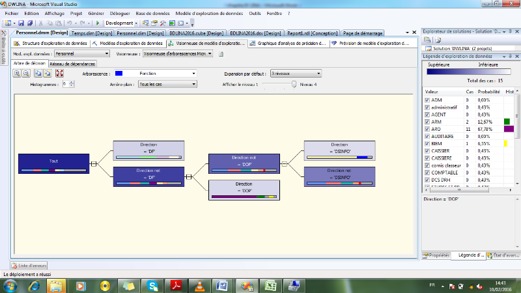
Task: Click the Afficher le niveau slider handle
Action: (294, 84)
